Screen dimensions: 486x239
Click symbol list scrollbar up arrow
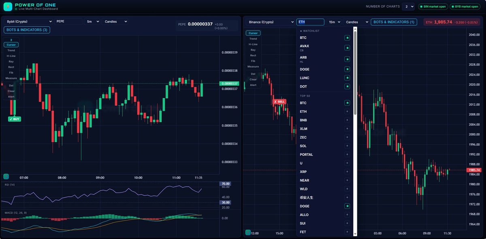pyautogui.click(x=355, y=29)
